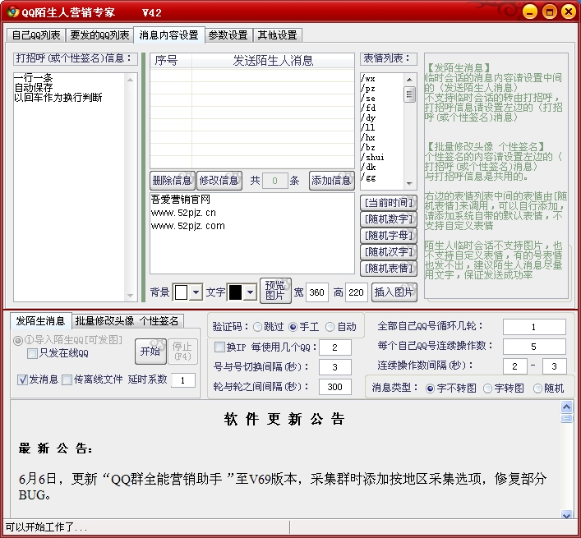Expand the 文字 color dropdown arrow
Screen dimensions: 581x538
pos(250,292)
